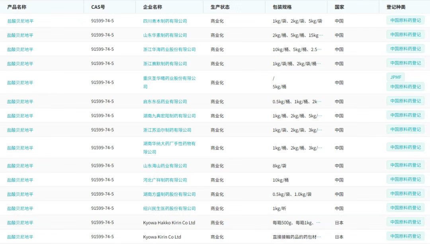430x244 pixels.
Task: Click 湖南华纳大药厂手性药物有限公司 link
Action: point(169,144)
